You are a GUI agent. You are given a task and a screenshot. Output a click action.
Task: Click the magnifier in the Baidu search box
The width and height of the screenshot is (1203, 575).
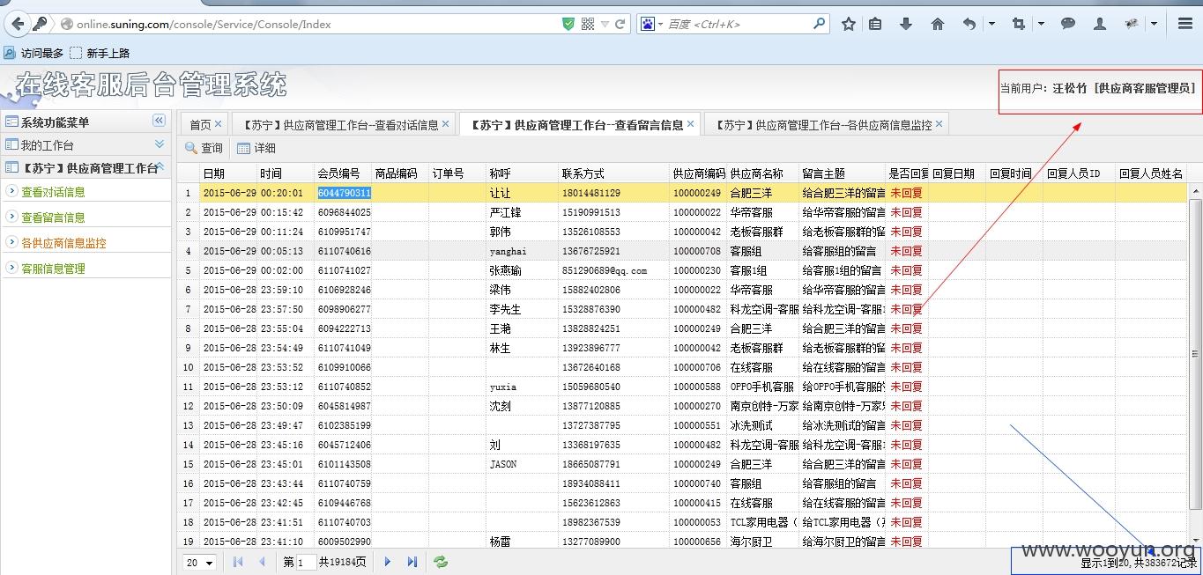tap(820, 24)
